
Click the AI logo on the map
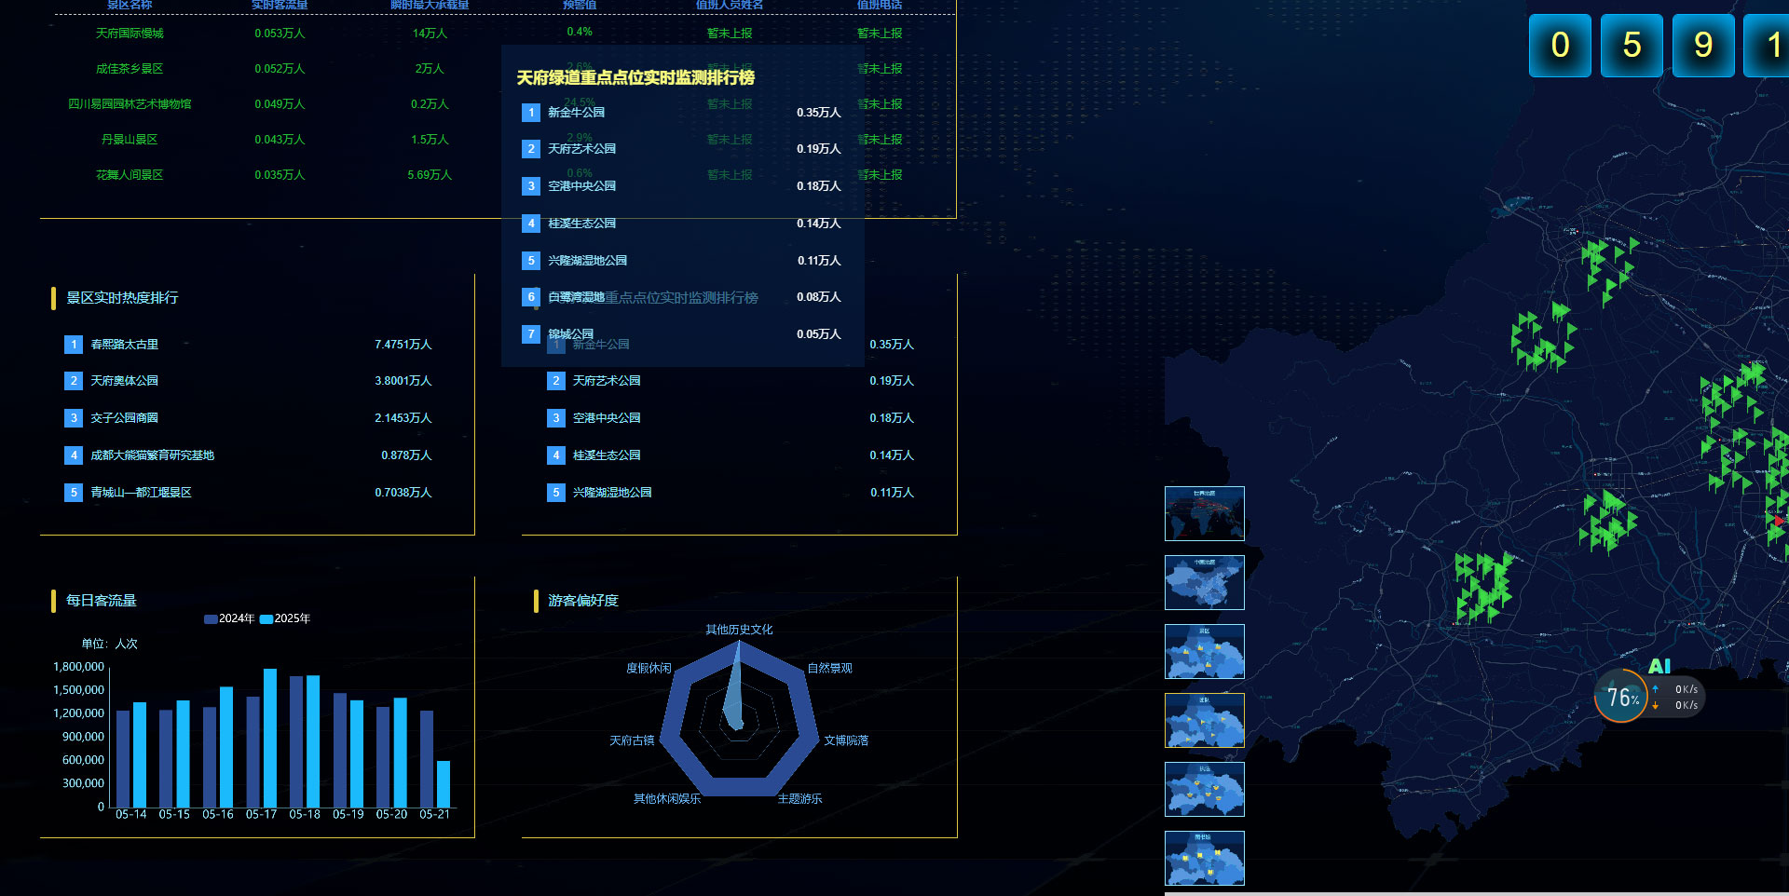pyautogui.click(x=1659, y=666)
